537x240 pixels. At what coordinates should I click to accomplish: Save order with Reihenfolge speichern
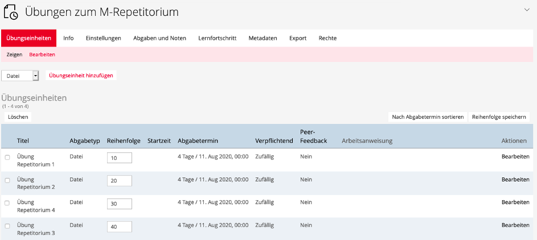499,117
